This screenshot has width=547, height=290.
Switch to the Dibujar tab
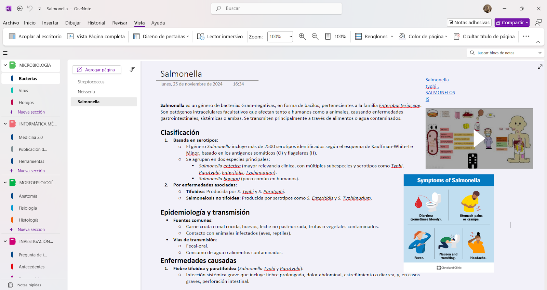tap(73, 23)
